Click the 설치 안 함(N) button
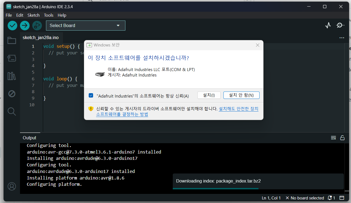This screenshot has width=351, height=203. [241, 95]
